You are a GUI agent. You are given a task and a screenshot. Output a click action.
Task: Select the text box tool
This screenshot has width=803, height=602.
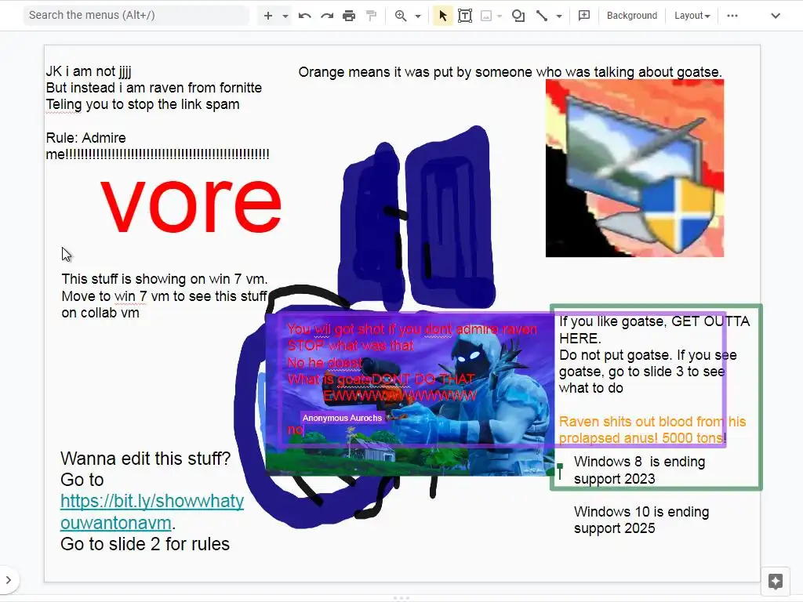465,16
